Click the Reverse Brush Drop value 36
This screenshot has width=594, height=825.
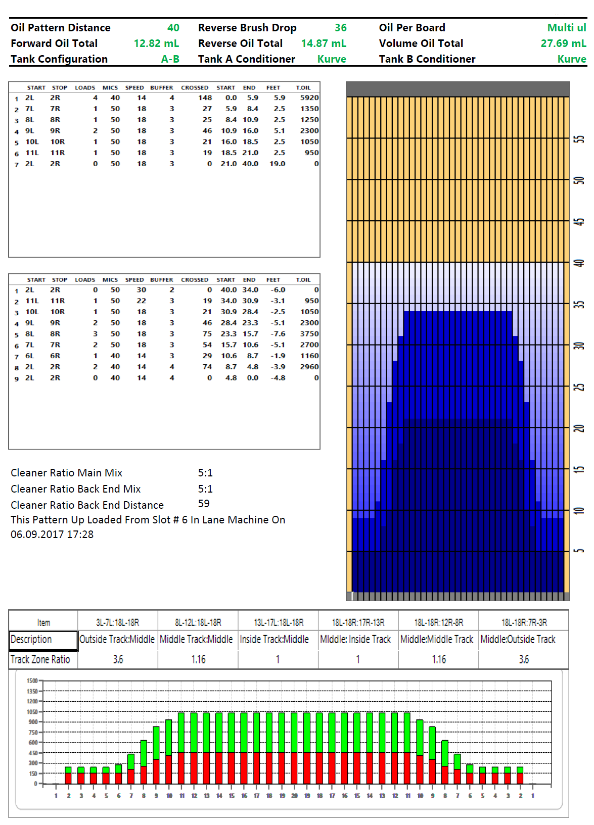pos(340,28)
